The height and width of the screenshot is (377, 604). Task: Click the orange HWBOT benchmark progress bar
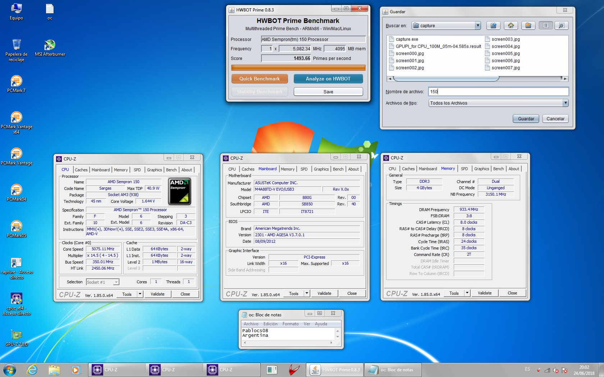(298, 68)
